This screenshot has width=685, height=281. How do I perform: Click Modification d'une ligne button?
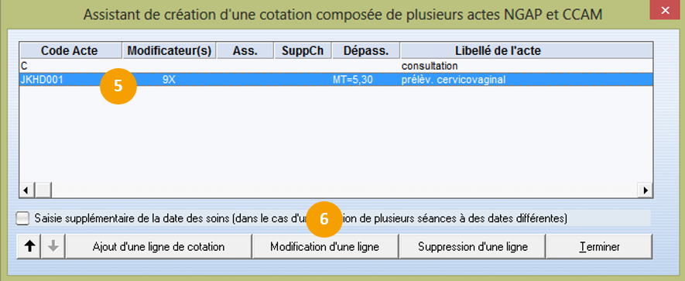[325, 246]
